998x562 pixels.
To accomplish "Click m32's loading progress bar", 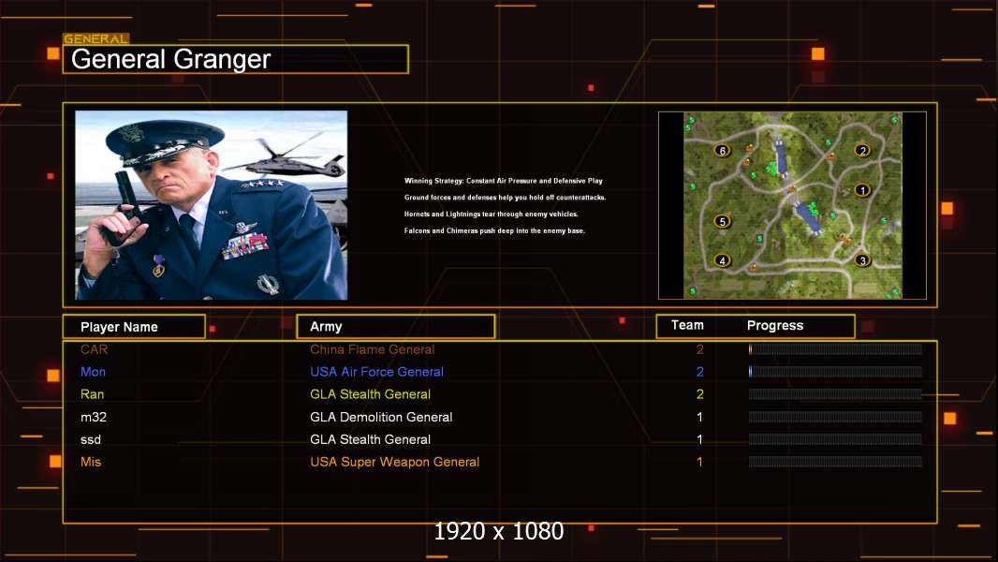I will pos(835,417).
